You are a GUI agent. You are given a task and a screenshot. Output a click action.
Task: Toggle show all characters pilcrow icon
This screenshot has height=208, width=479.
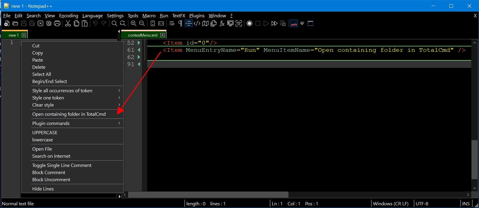click(x=180, y=24)
